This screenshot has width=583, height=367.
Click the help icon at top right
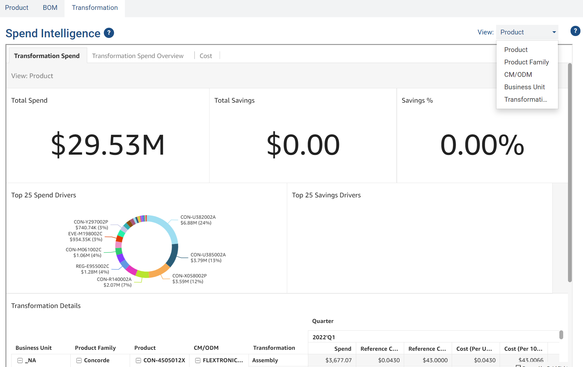[575, 31]
